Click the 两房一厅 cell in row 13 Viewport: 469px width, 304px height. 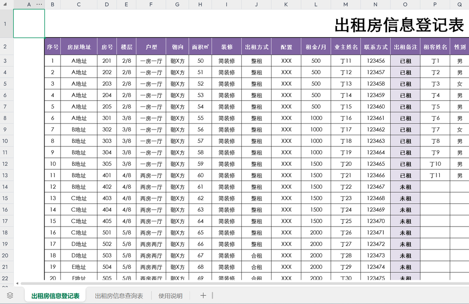tap(151, 175)
